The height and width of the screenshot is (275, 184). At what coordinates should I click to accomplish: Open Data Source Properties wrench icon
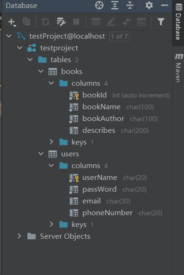[x=61, y=22]
